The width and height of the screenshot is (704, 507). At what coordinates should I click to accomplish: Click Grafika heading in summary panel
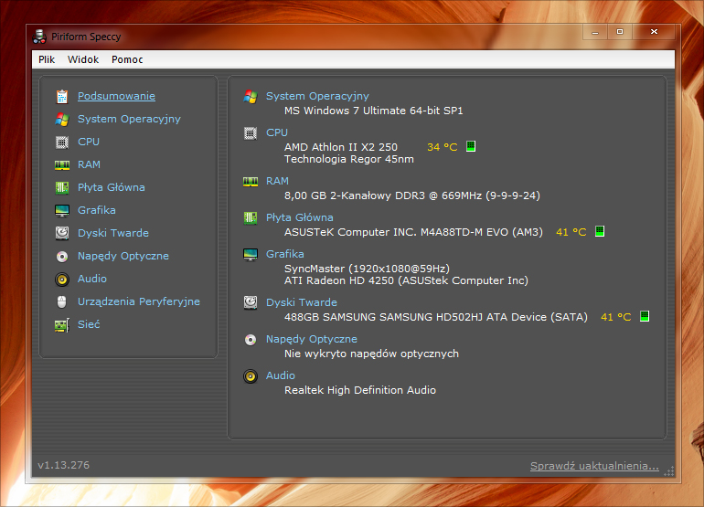pos(284,254)
